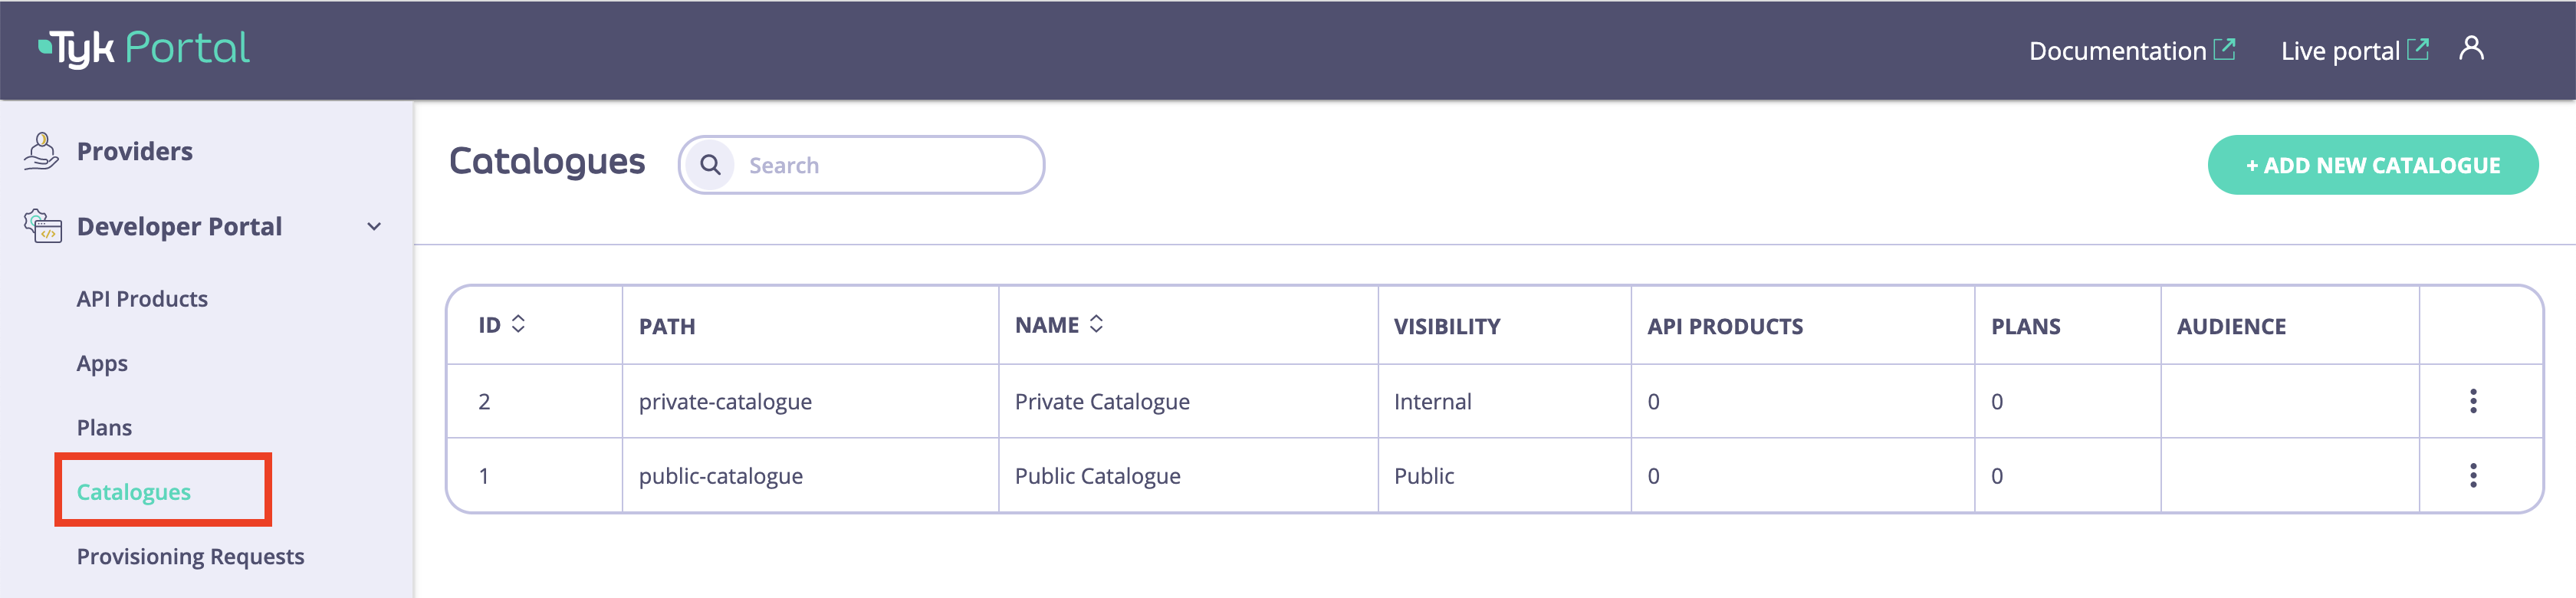Click the Tyk Portal logo
The height and width of the screenshot is (598, 2576).
143,48
